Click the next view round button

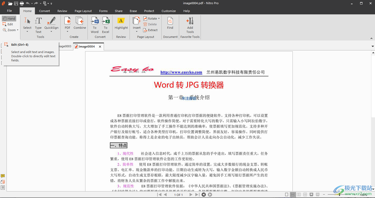coord(210,195)
